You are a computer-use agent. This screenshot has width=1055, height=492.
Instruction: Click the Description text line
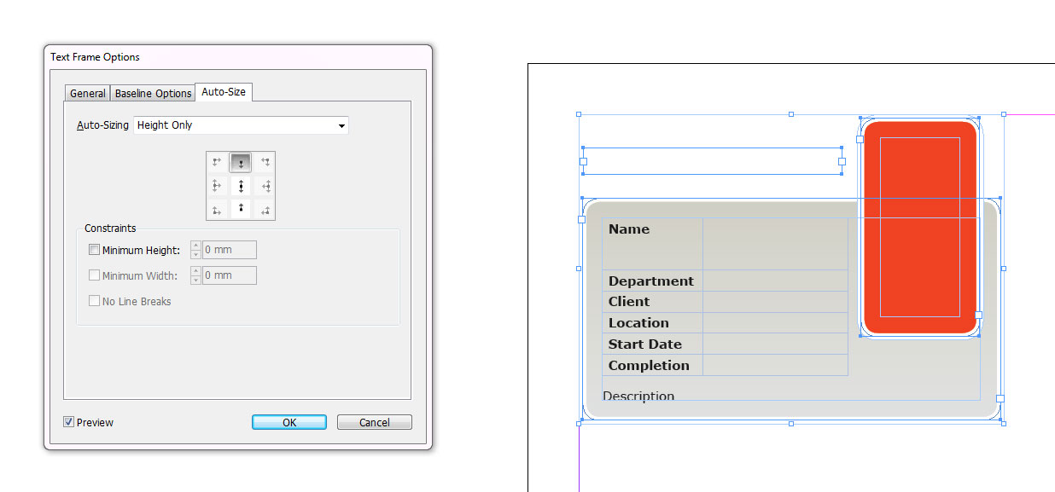(x=638, y=396)
